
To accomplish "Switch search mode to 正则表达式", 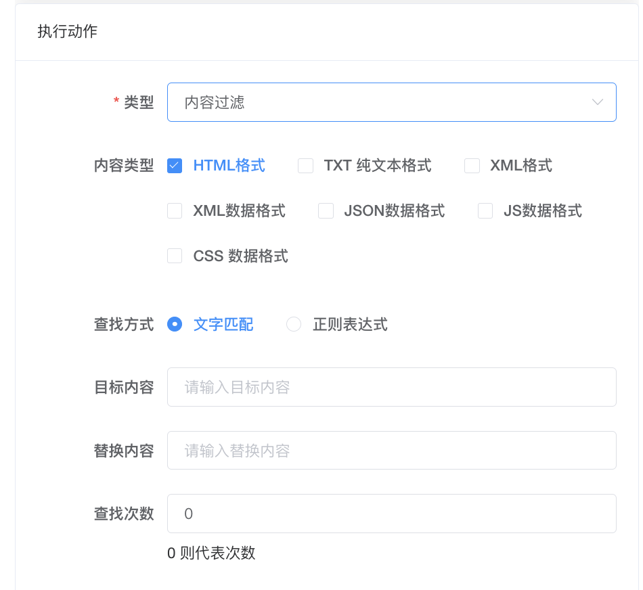I will click(294, 325).
